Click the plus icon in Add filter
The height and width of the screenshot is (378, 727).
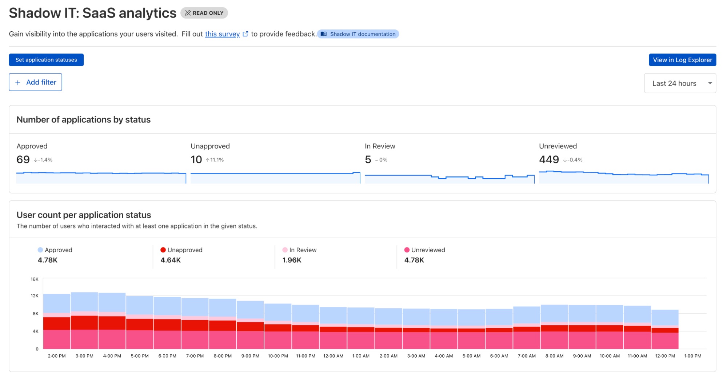coord(17,83)
